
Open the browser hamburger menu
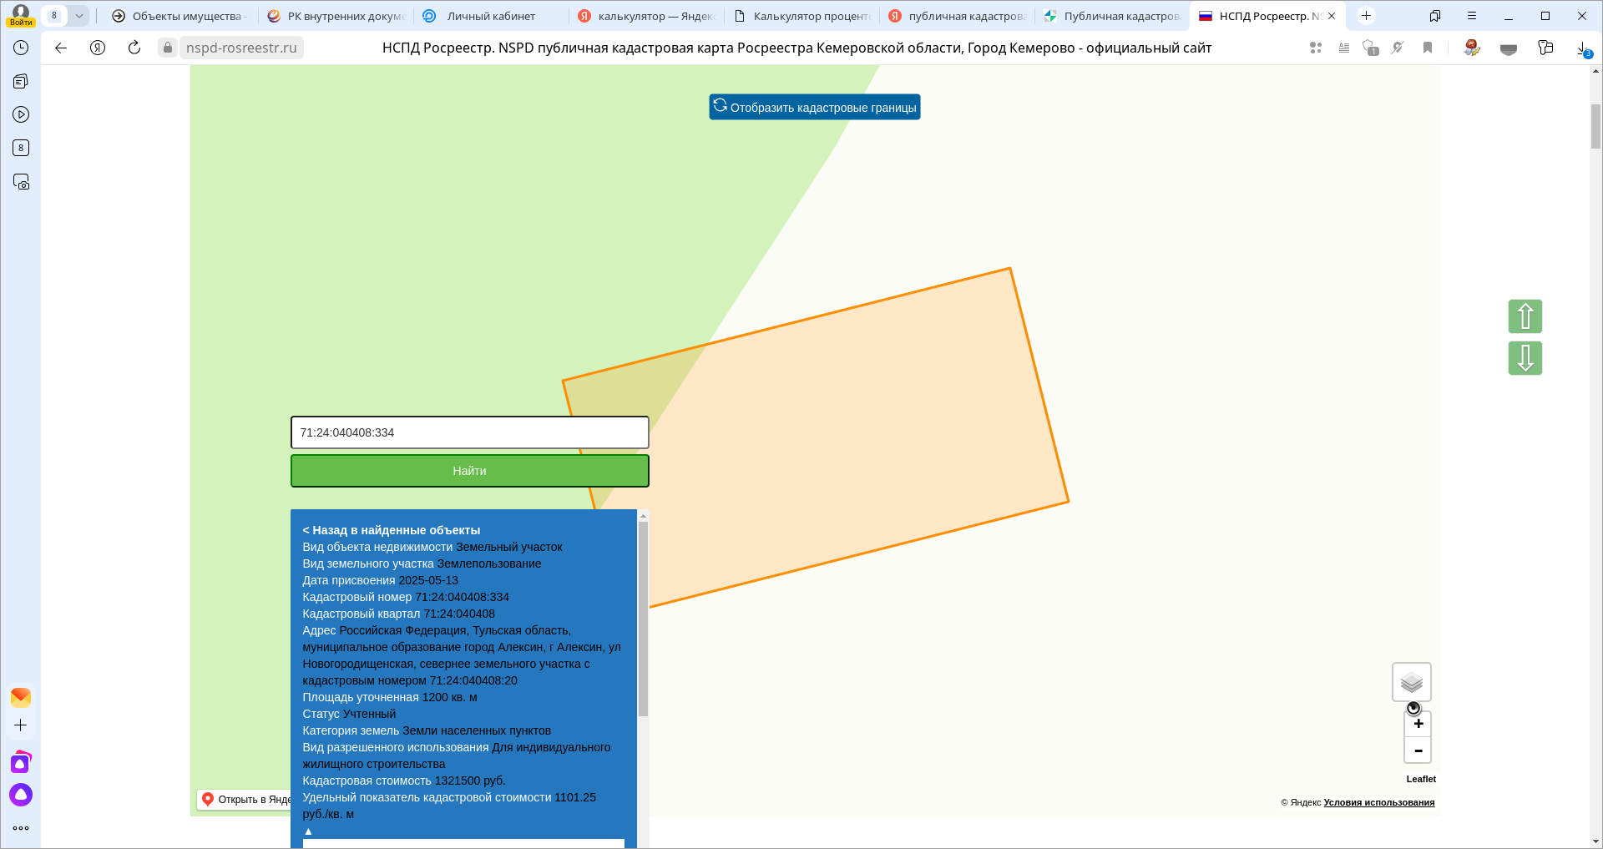click(1472, 16)
